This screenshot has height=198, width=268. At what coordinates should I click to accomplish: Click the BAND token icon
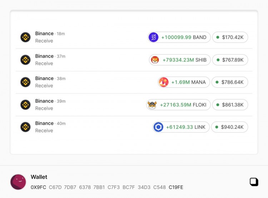point(154,37)
